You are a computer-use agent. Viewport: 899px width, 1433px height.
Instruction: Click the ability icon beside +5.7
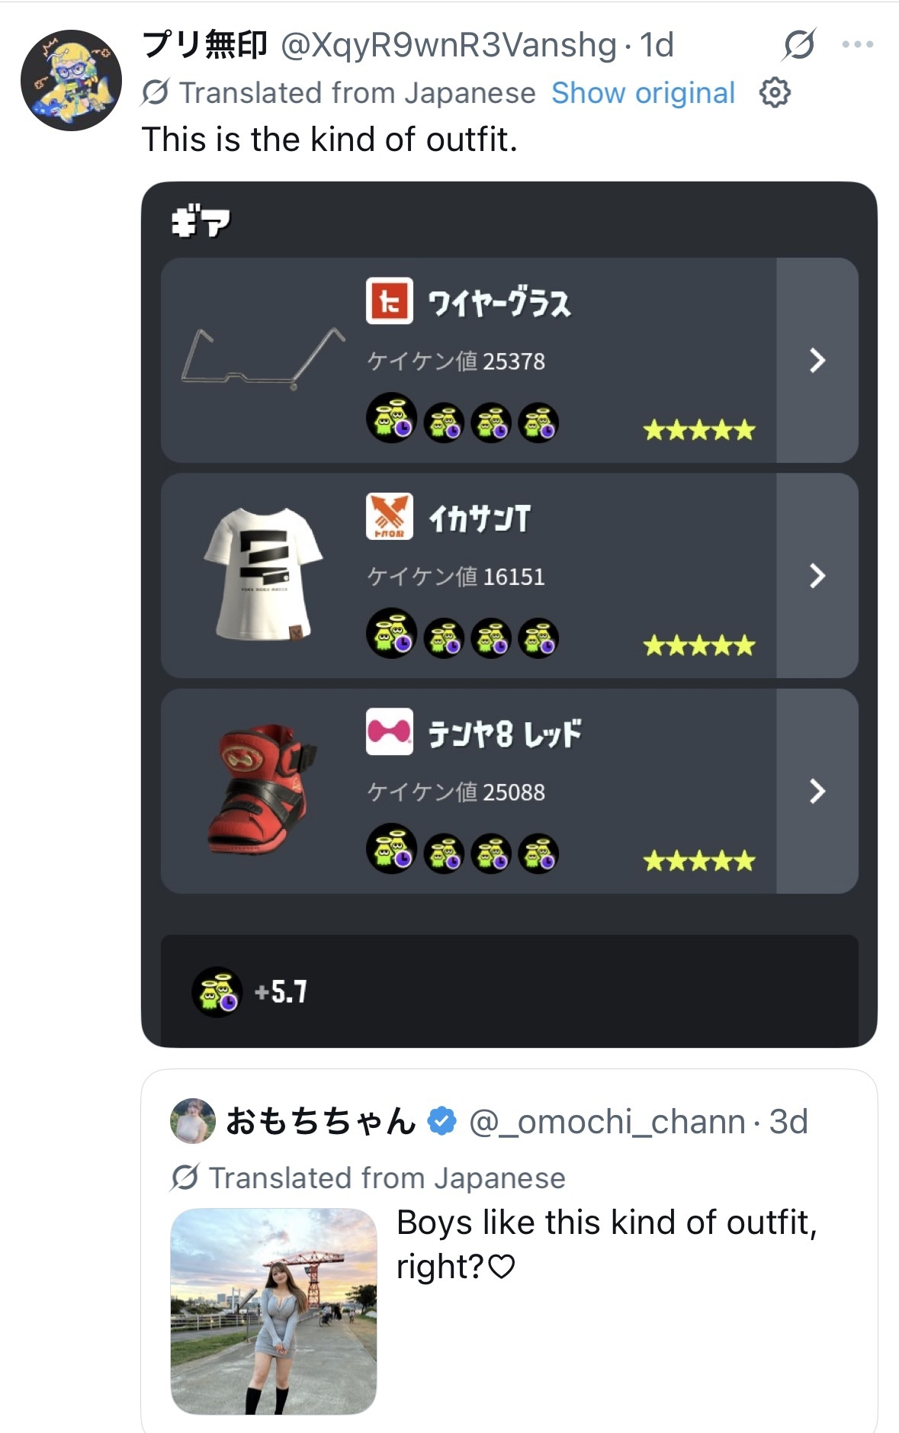pos(217,992)
